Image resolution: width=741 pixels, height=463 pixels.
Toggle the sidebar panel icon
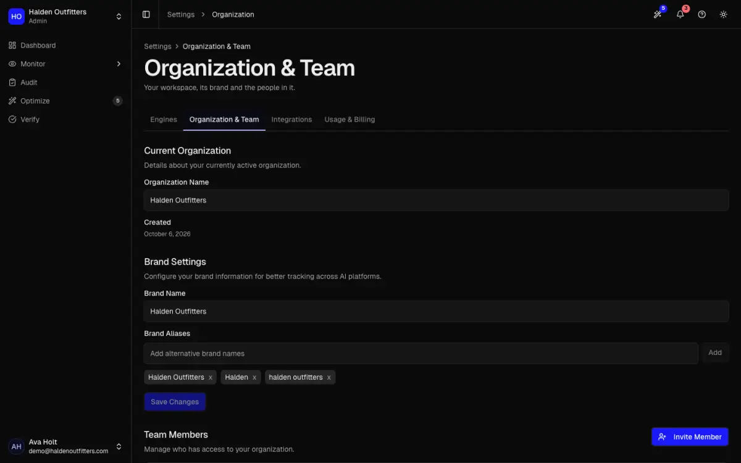coord(146,14)
